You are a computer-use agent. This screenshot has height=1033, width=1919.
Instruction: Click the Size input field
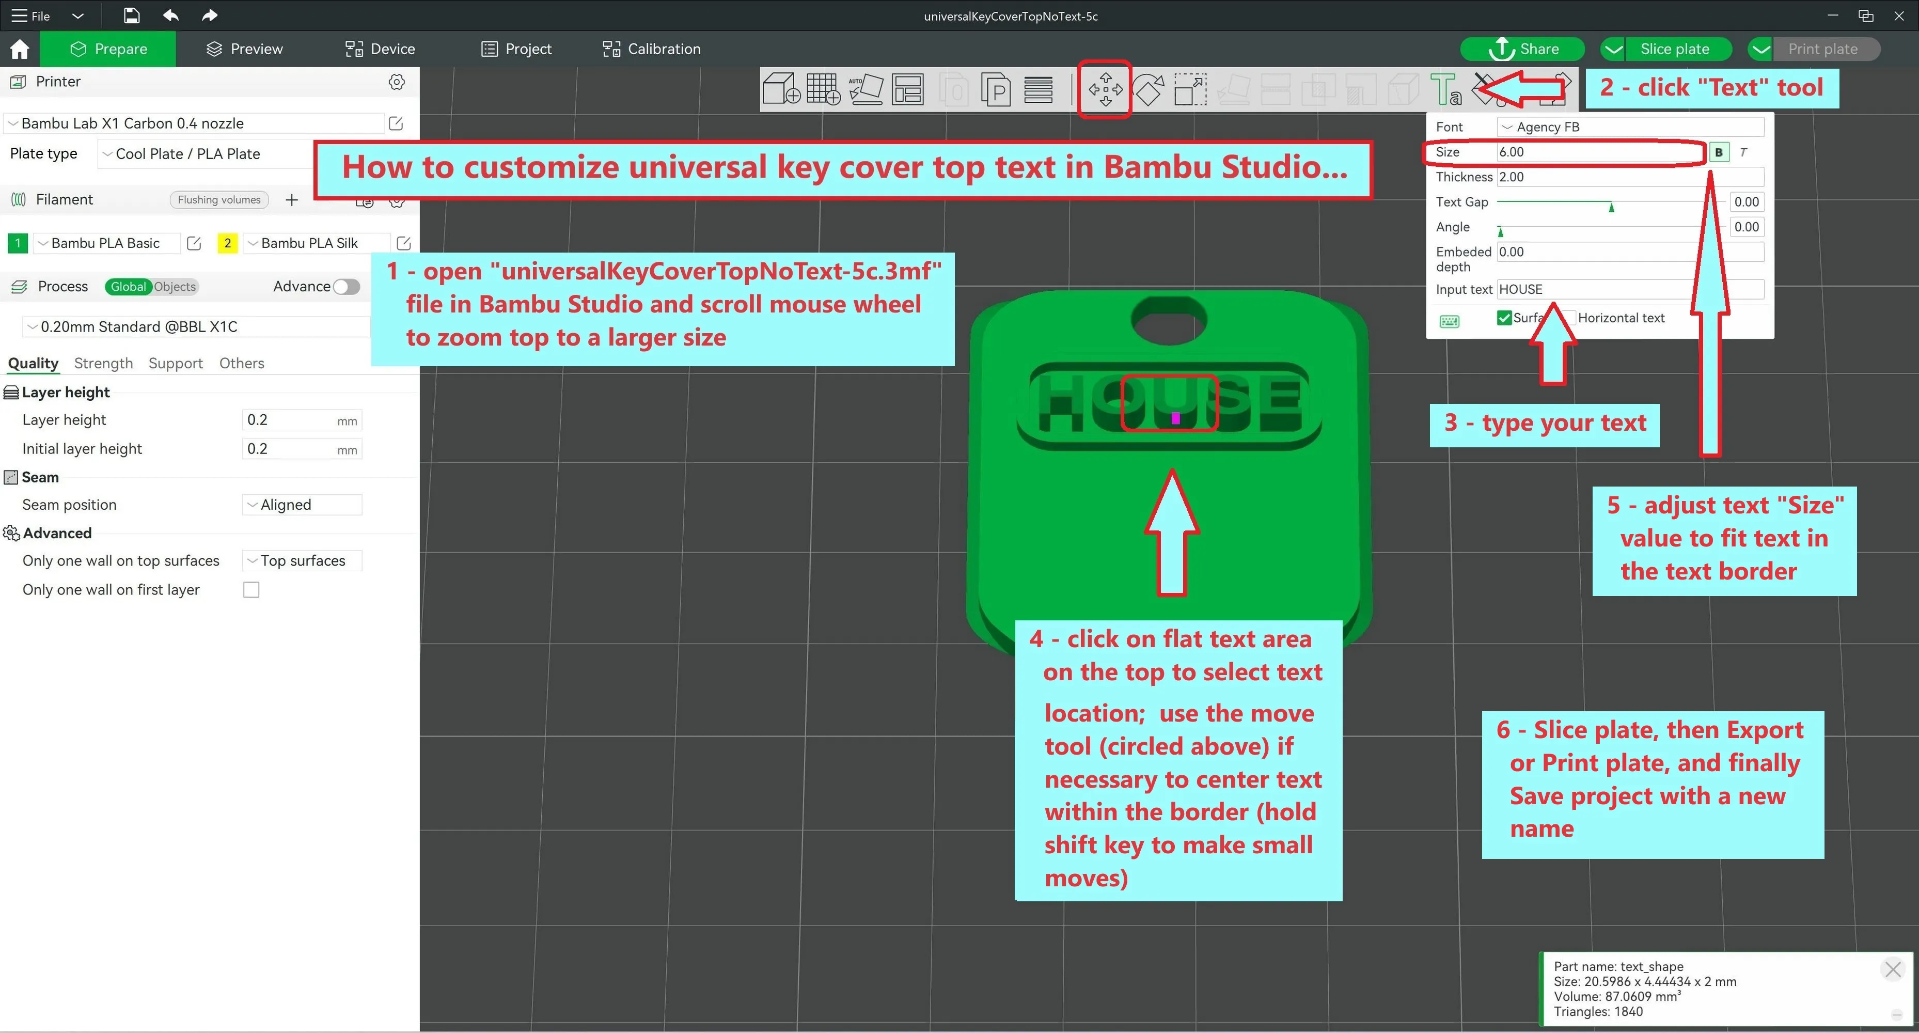tap(1601, 152)
